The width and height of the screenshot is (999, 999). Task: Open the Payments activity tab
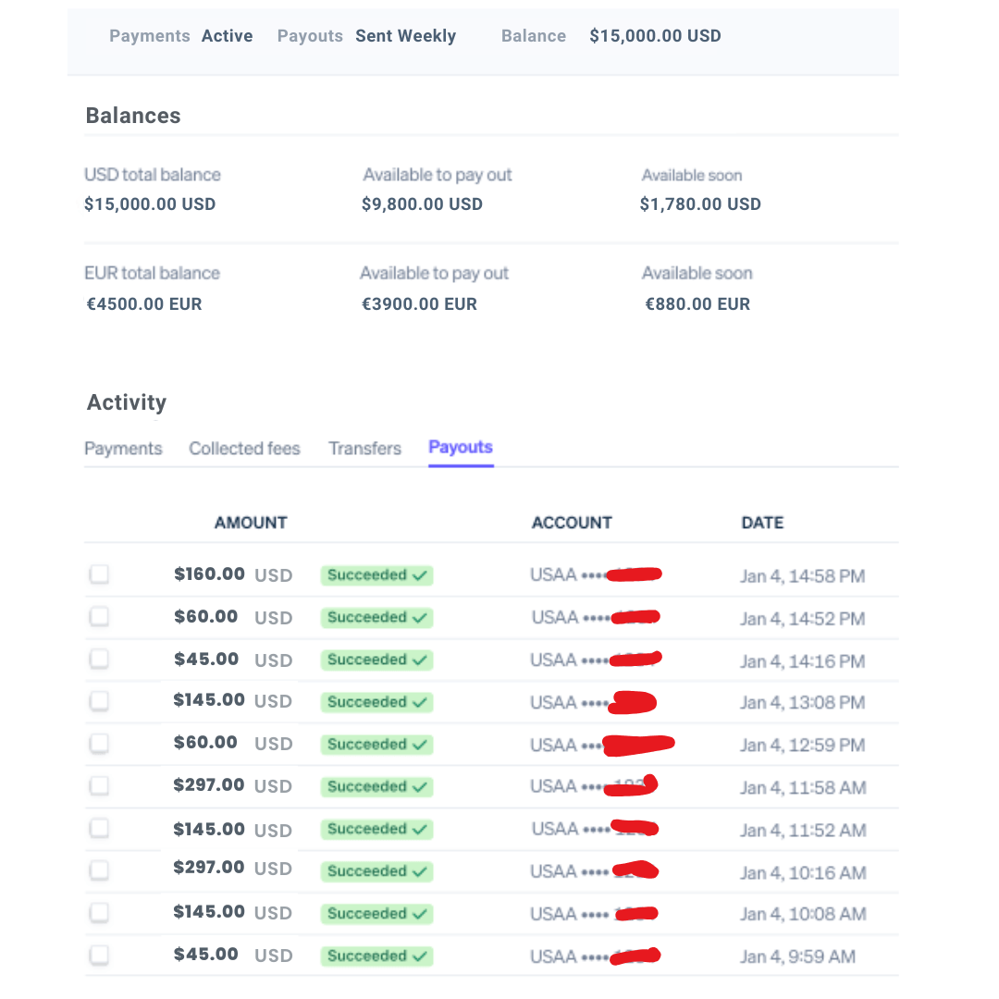click(x=124, y=449)
